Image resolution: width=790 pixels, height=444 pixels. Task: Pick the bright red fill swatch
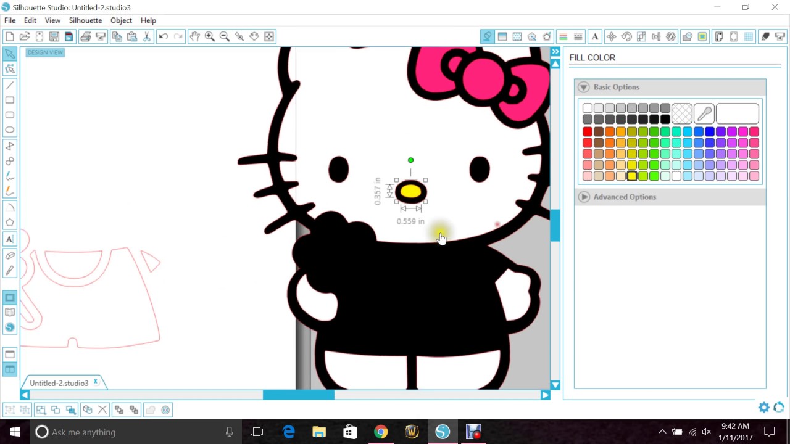[x=588, y=131]
